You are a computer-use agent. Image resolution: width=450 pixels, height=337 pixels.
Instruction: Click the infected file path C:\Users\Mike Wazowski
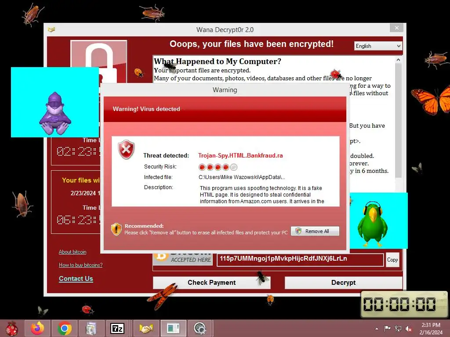tap(242, 177)
